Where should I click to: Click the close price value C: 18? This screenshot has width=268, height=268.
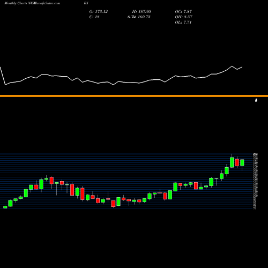click(x=94, y=17)
